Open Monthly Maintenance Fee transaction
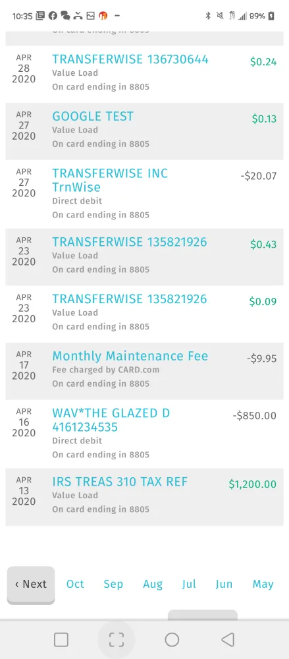 coord(145,371)
